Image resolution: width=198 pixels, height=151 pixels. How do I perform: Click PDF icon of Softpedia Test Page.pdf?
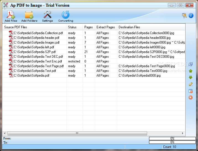pyautogui.click(x=11, y=66)
